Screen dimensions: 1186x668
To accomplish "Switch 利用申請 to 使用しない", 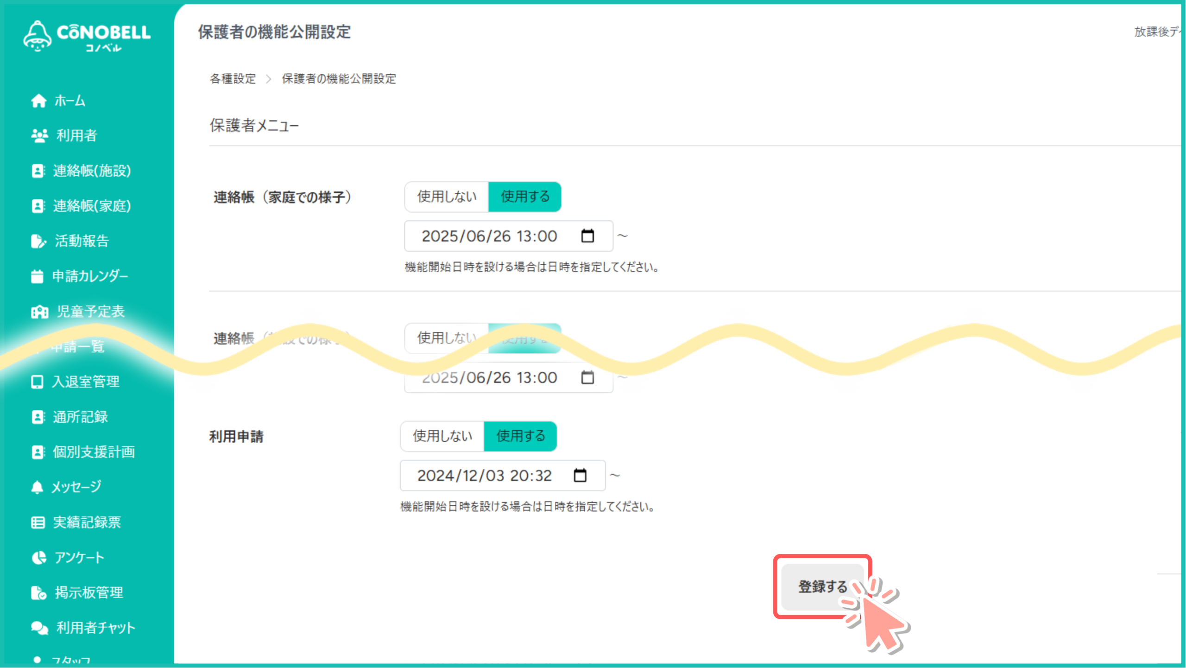I will (x=442, y=436).
